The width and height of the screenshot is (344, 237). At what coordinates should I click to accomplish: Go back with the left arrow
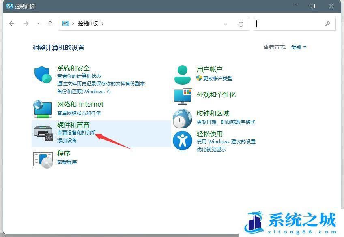click(12, 23)
